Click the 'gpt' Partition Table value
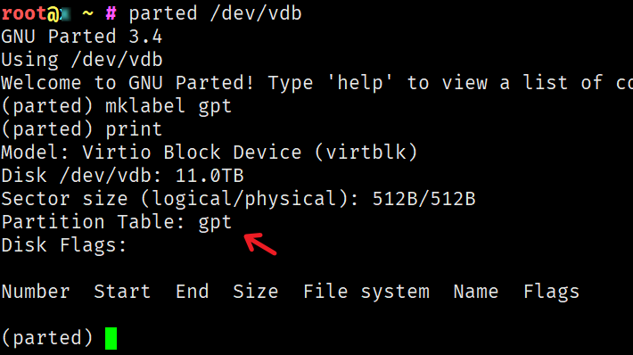This screenshot has width=633, height=355. coord(215,223)
